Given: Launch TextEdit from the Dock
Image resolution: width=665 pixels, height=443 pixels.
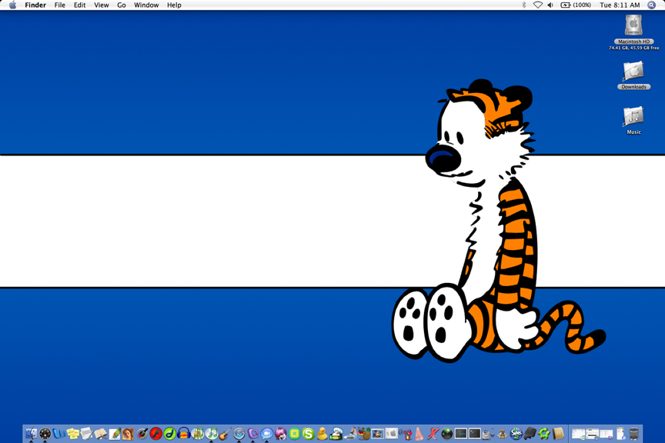Looking at the screenshot, I should click(x=86, y=434).
